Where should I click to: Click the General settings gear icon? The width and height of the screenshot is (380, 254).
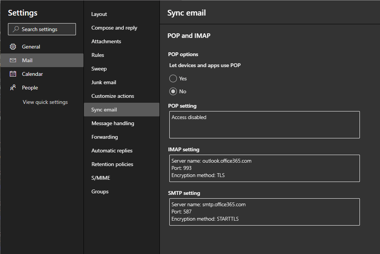tap(13, 46)
